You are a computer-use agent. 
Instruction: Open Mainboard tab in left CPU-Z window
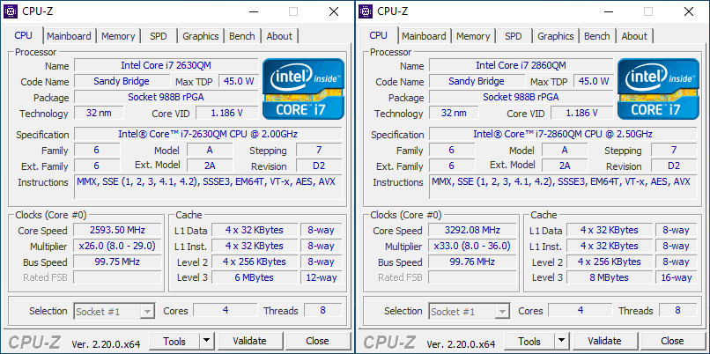pos(69,36)
